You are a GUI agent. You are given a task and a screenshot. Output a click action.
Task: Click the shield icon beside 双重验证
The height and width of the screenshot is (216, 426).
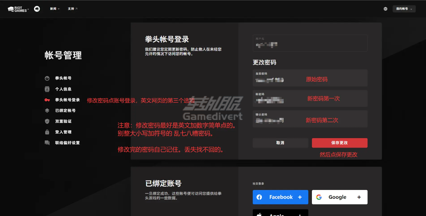47,121
